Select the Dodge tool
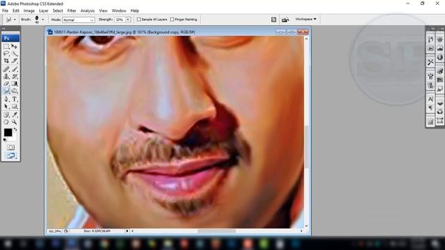Viewport: 445px width, 250px height. 15,91
